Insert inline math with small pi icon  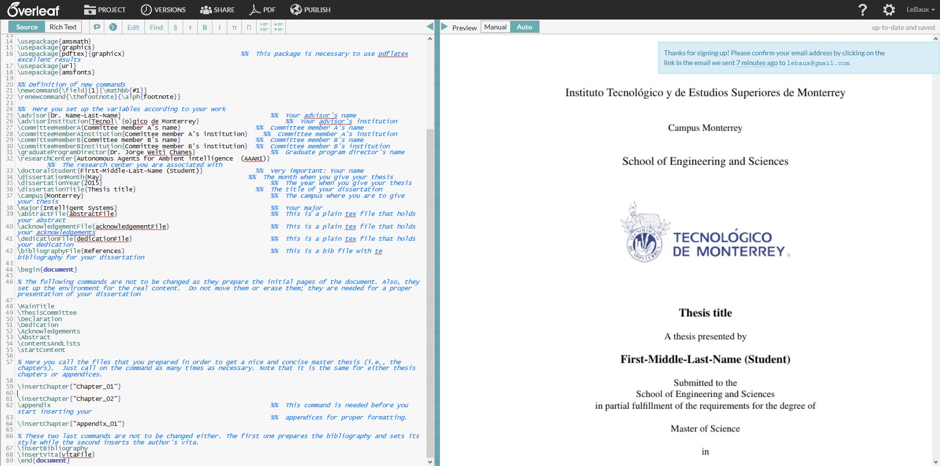(235, 27)
